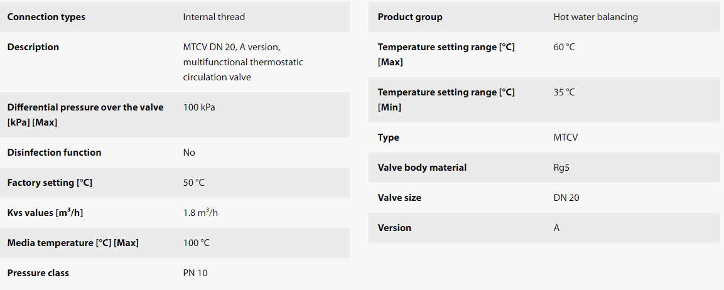Click the Disinfection function label
This screenshot has width=724, height=290.
(x=54, y=153)
